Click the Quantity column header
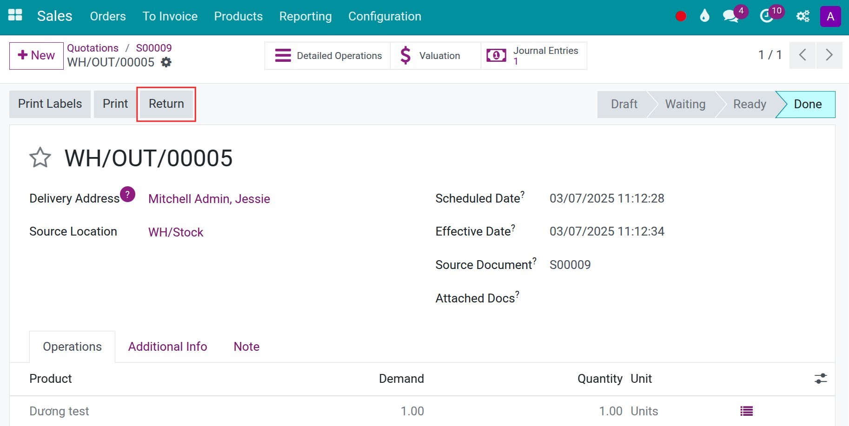 coord(600,379)
